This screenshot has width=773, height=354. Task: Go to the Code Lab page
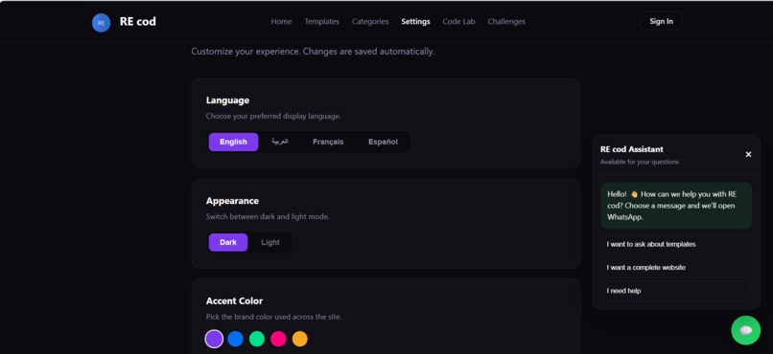(459, 22)
